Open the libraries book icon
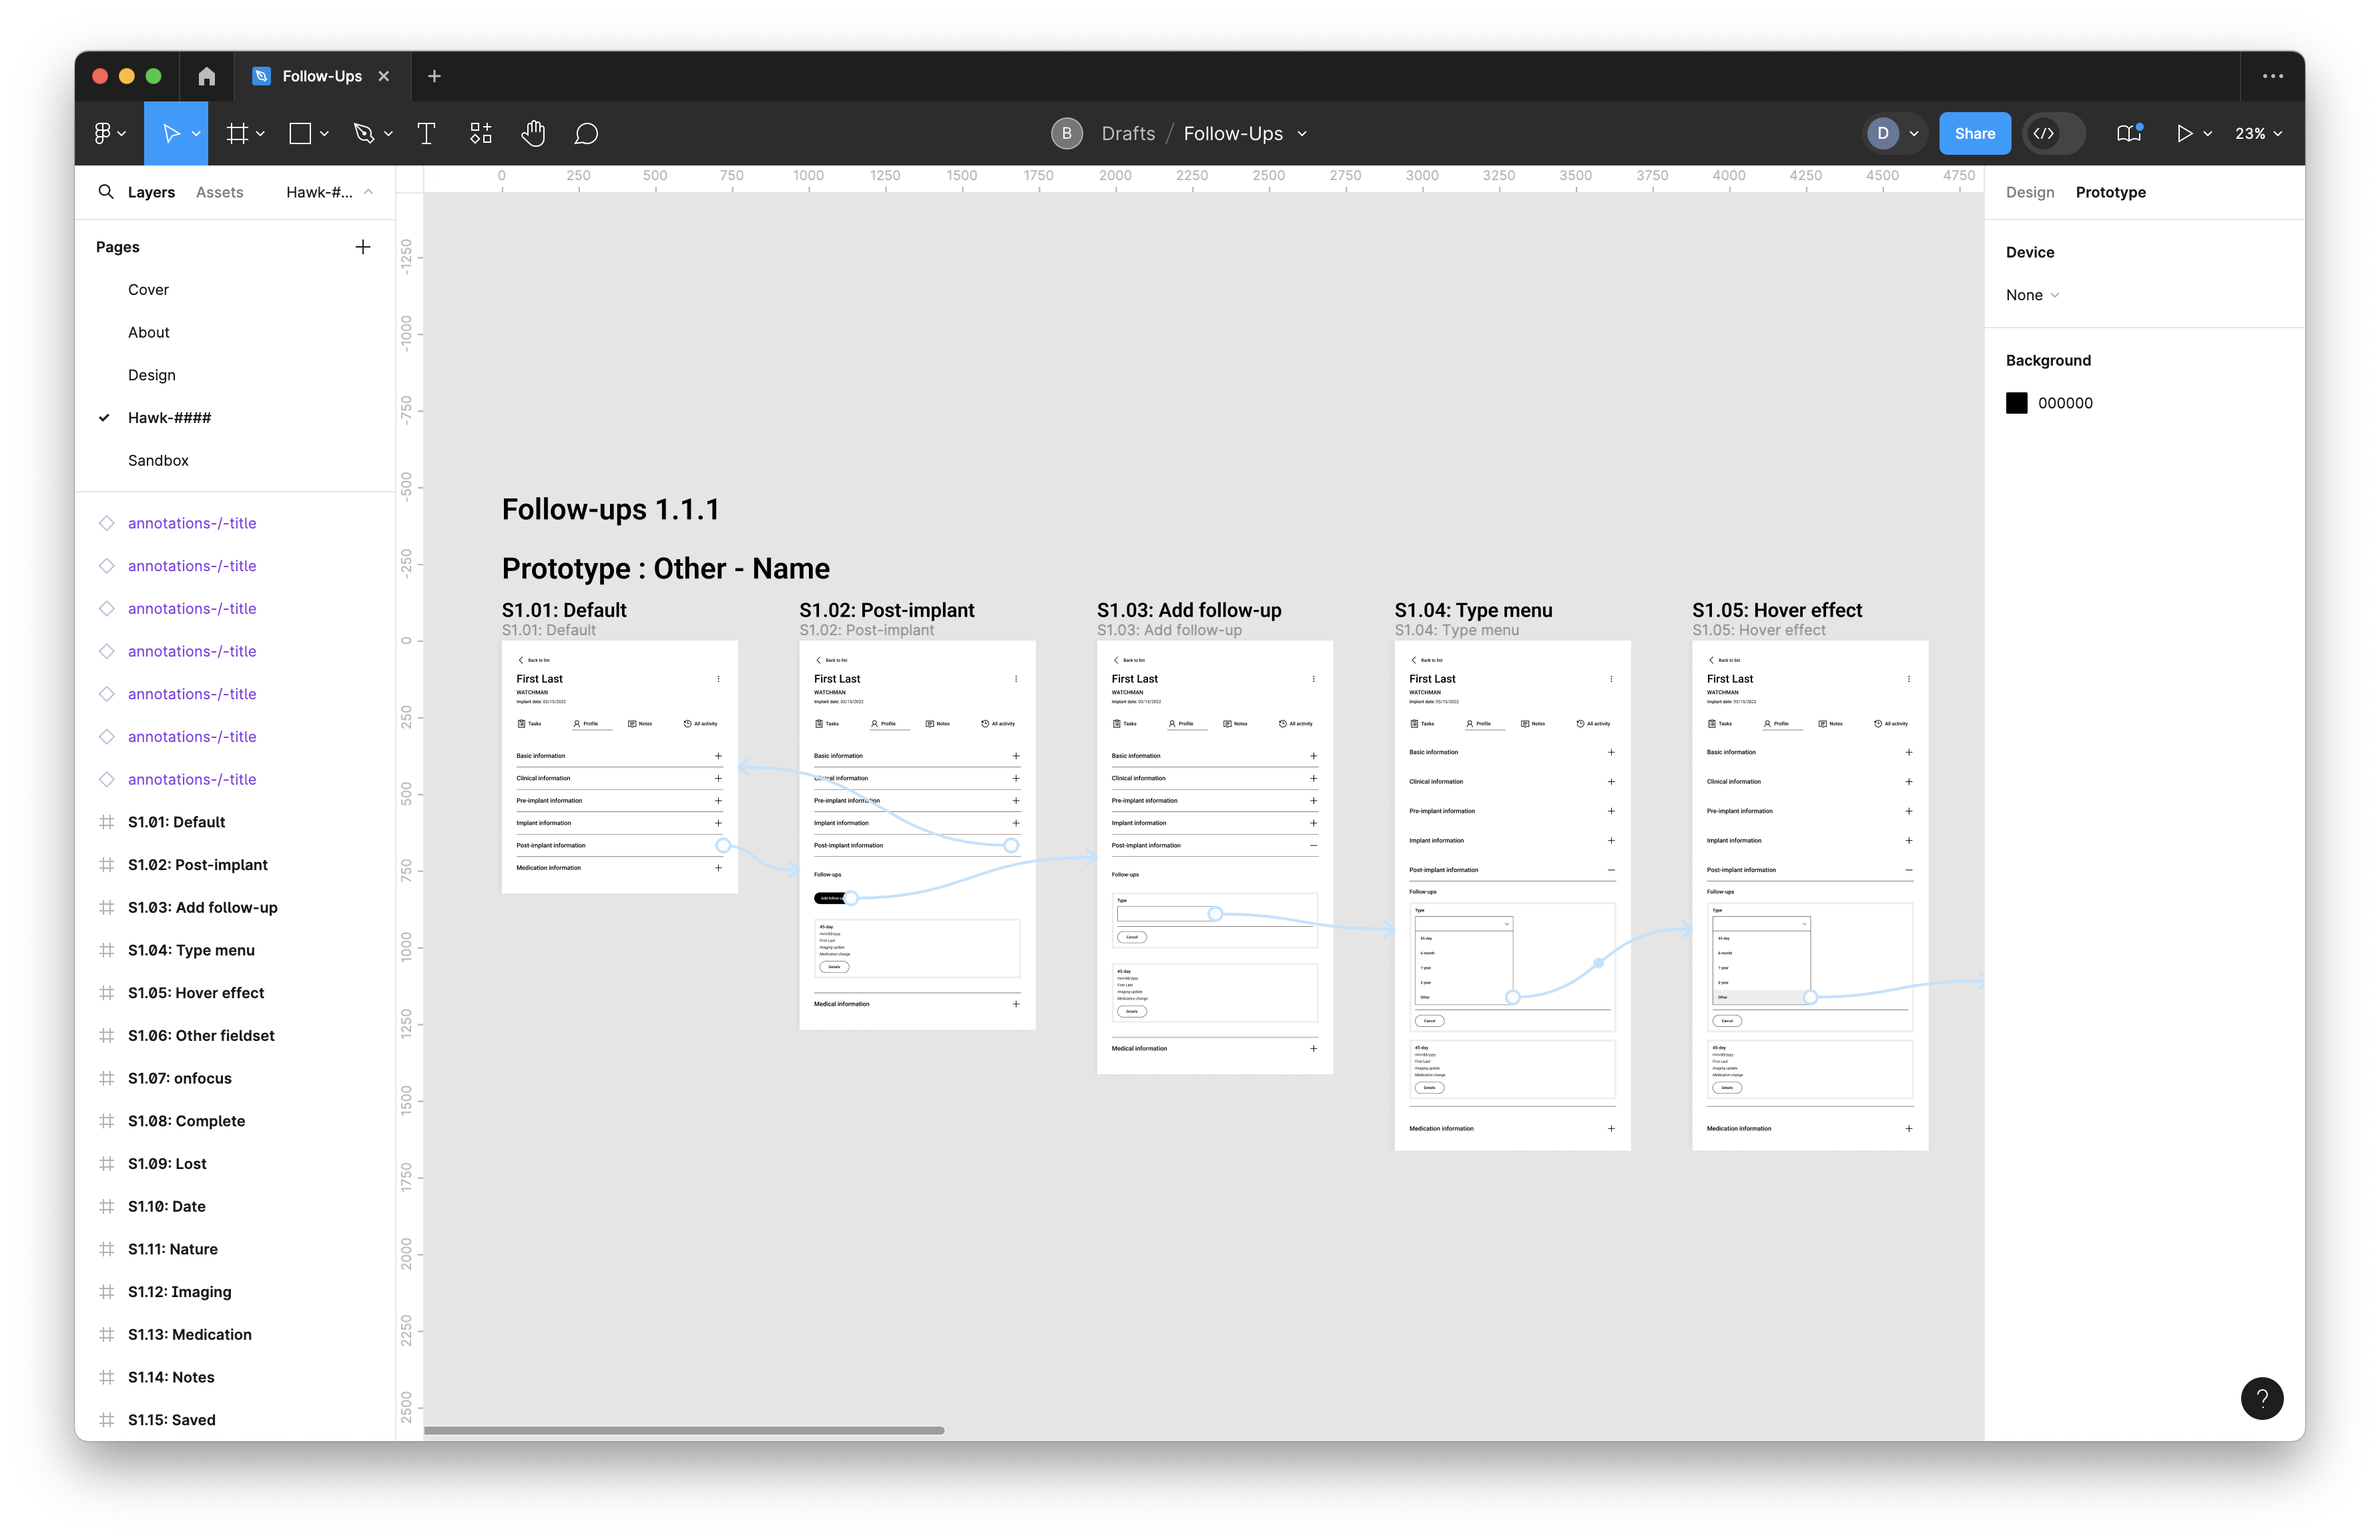The height and width of the screenshot is (1540, 2380). pos(2128,134)
